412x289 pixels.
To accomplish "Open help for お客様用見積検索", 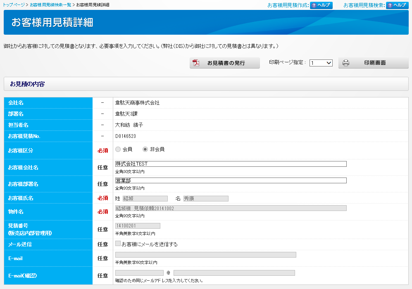I will click(x=397, y=5).
